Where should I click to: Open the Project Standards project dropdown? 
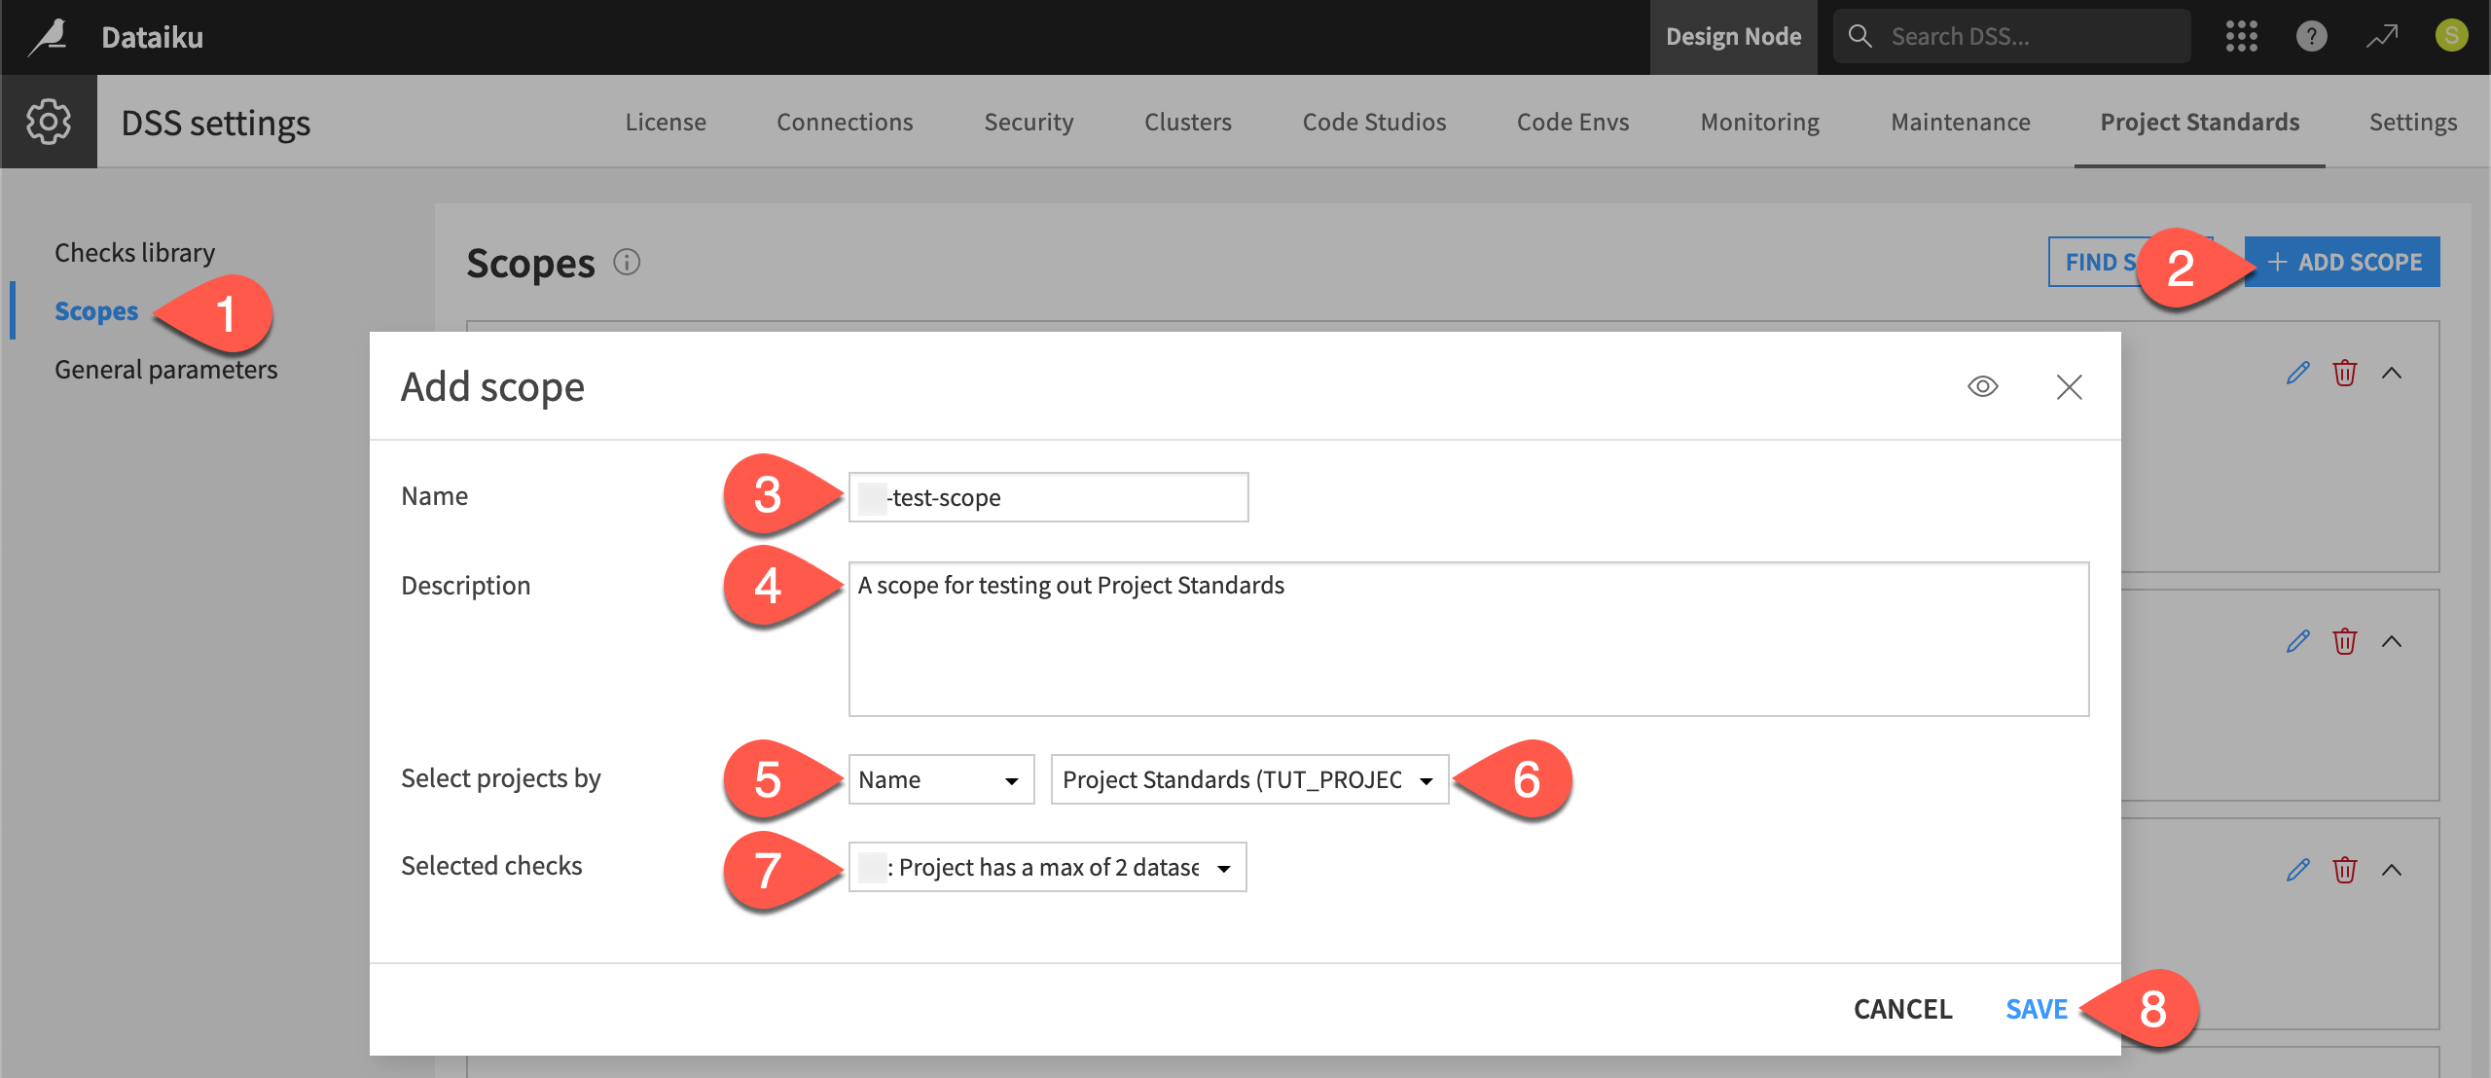(x=1249, y=779)
